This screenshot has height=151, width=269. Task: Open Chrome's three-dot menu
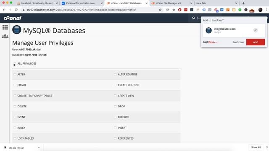pyautogui.click(x=266, y=10)
